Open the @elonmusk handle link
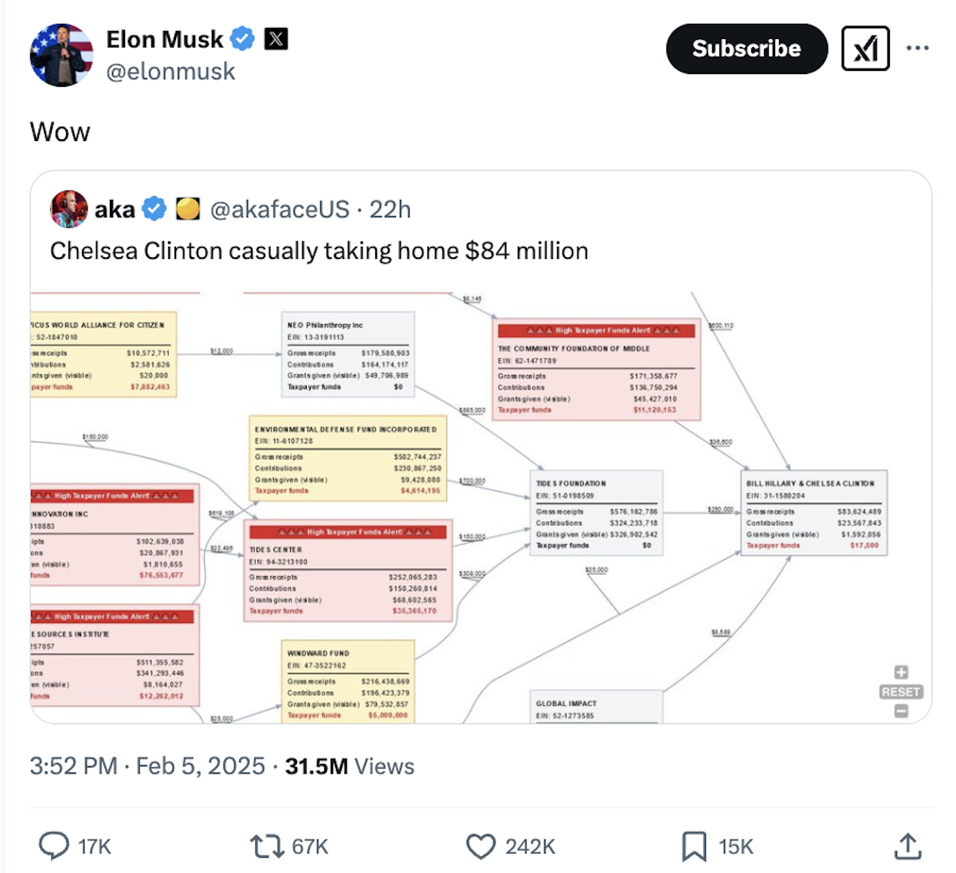The image size is (956, 873). 171,72
